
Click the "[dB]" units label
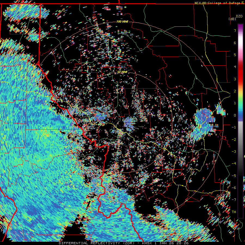coord(232,19)
